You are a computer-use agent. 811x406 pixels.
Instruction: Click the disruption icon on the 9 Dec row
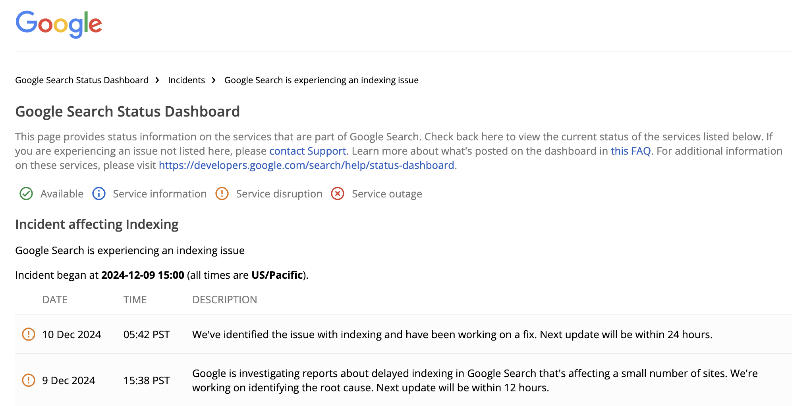pos(29,380)
